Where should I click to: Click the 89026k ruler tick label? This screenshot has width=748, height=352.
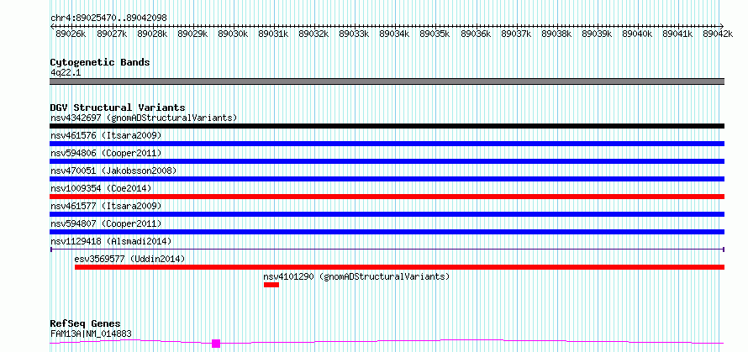pyautogui.click(x=71, y=34)
